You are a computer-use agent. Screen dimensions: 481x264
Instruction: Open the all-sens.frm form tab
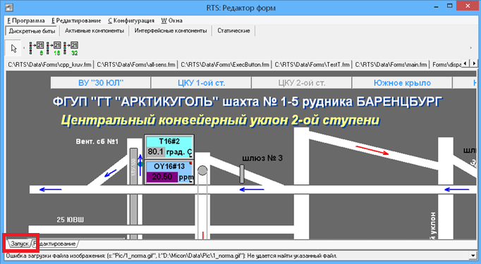coord(136,65)
